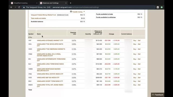Click the green profile avatar icon
The width and height of the screenshot is (173, 97).
[x=162, y=7]
